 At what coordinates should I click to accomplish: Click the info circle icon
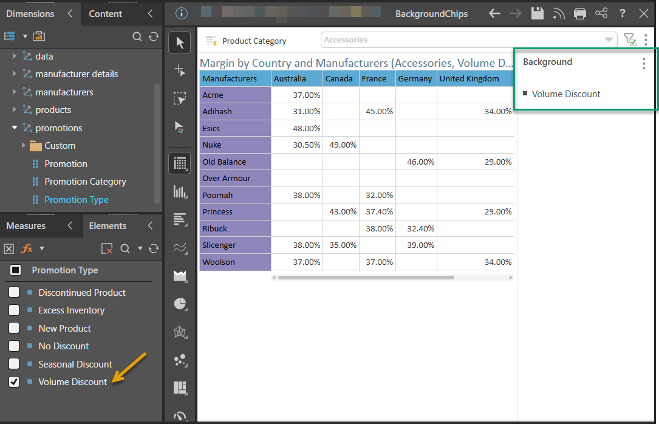coord(182,13)
